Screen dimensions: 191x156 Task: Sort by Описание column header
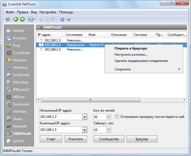120,35
